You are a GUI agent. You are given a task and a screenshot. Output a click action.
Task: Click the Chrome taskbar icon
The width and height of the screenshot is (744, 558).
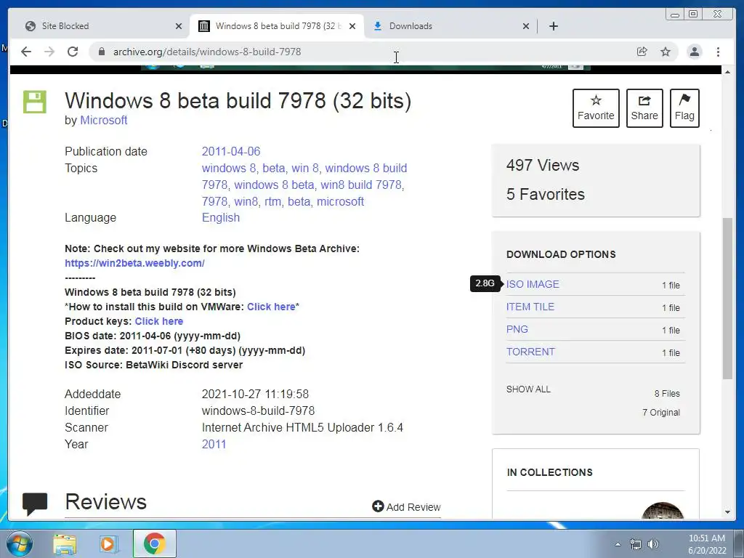coord(154,543)
